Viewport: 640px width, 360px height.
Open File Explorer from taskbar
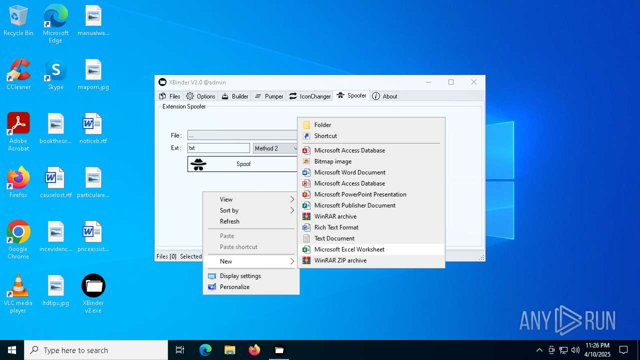pyautogui.click(x=229, y=350)
